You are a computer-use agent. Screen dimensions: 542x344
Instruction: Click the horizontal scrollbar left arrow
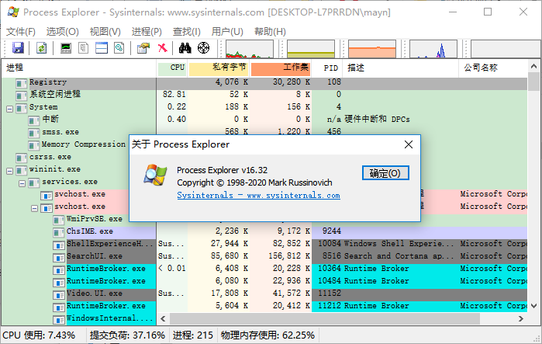pos(163,318)
